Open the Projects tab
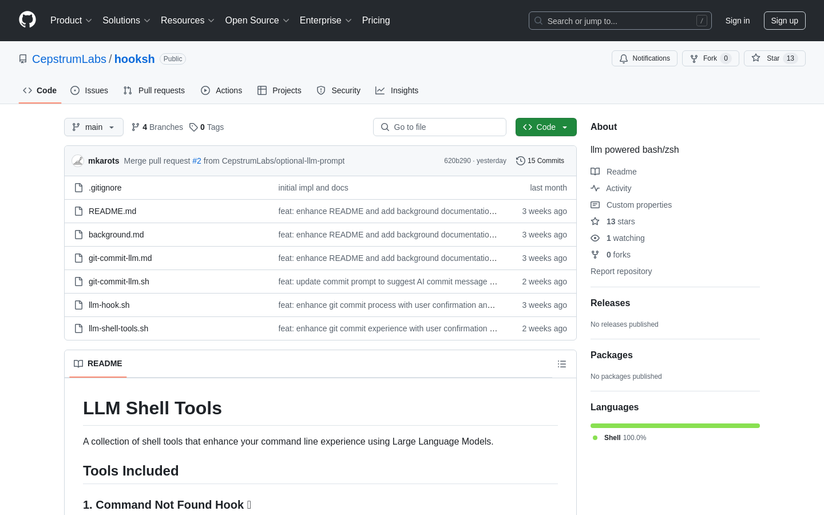 pyautogui.click(x=279, y=90)
